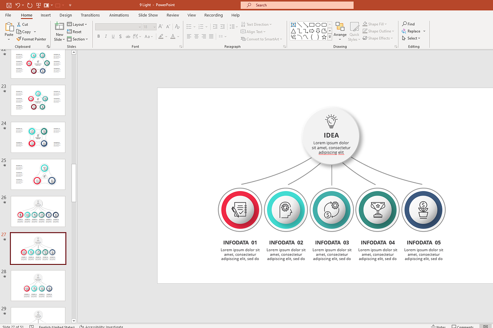
Task: Choose the 5-point Star shape
Action: coord(324,37)
